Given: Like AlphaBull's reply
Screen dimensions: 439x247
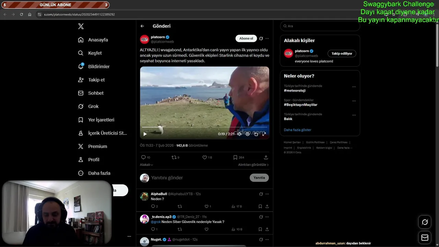Looking at the screenshot, I should tap(208, 207).
